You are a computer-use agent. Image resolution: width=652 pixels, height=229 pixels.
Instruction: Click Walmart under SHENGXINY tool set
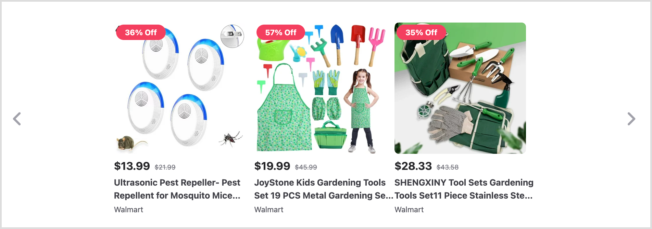[409, 210]
